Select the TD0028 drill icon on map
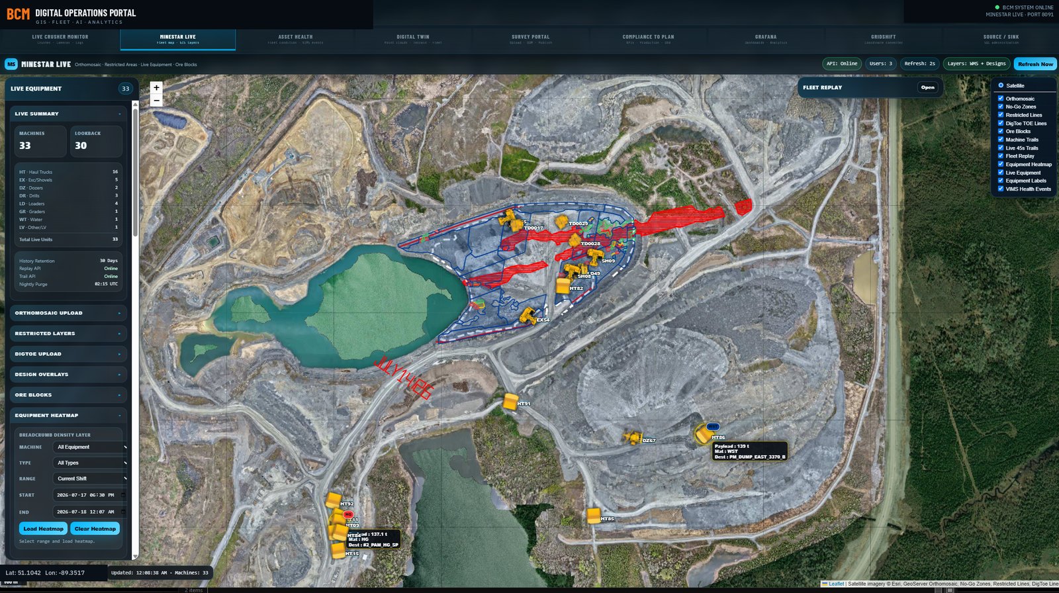This screenshot has width=1059, height=593. [x=575, y=240]
